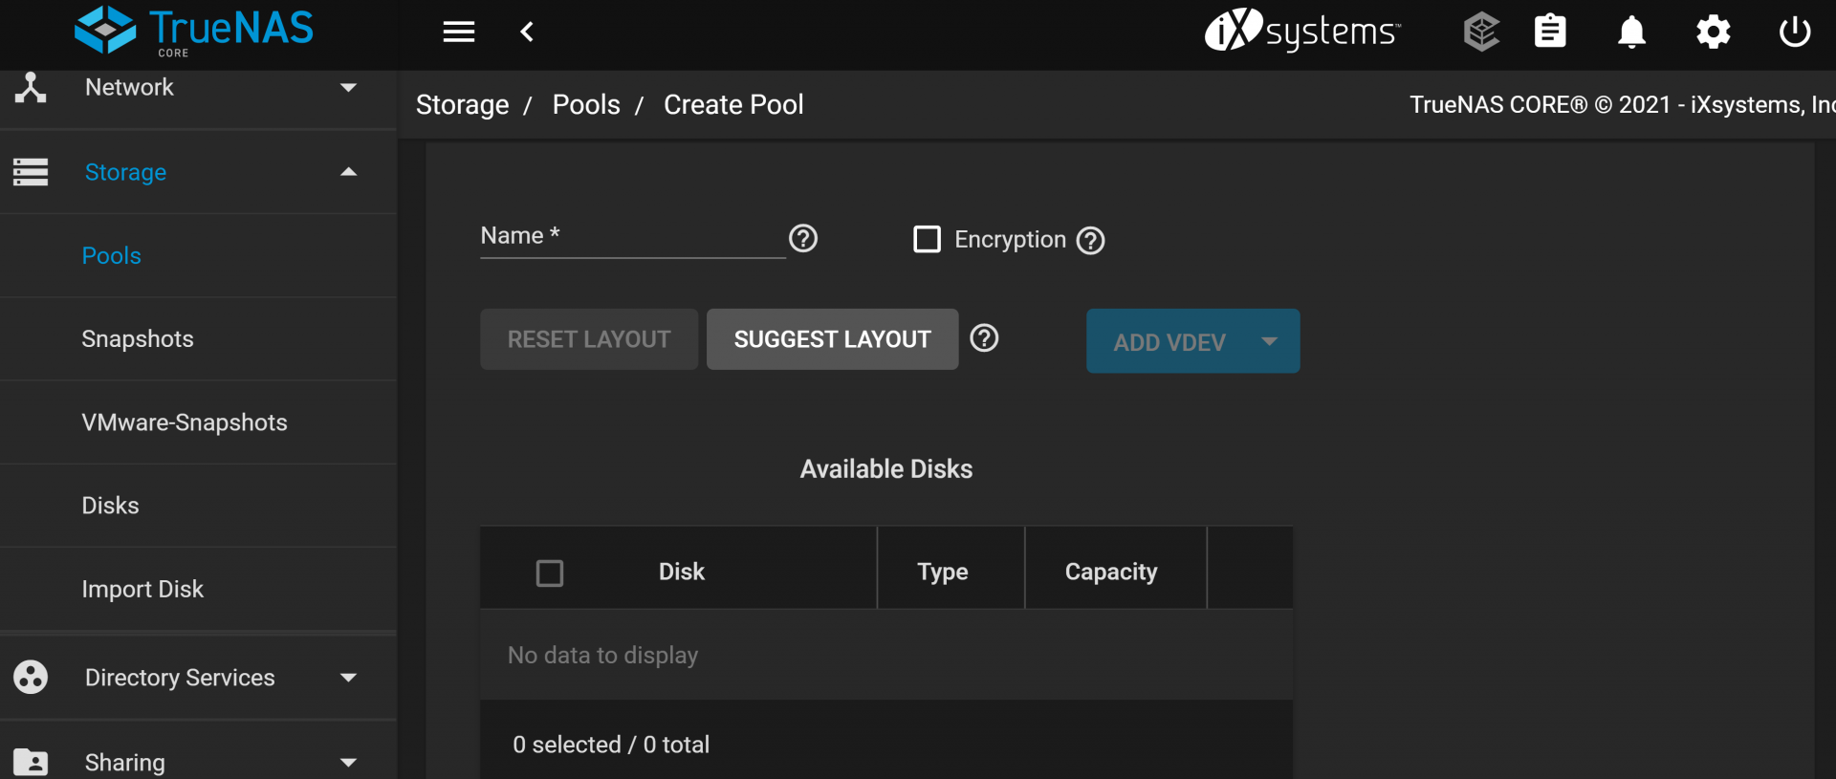1836x779 pixels.
Task: Open the Snapshots submenu item
Action: click(199, 339)
